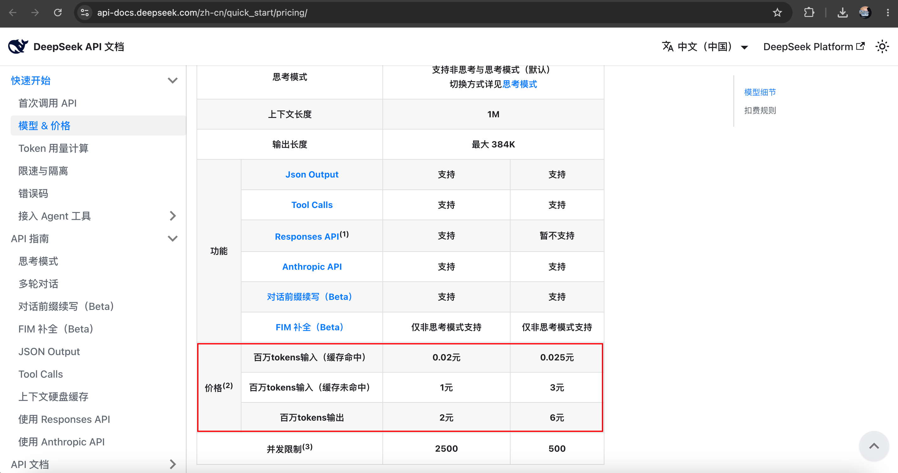
Task: Open the Anthropic API table link
Action: pyautogui.click(x=312, y=267)
